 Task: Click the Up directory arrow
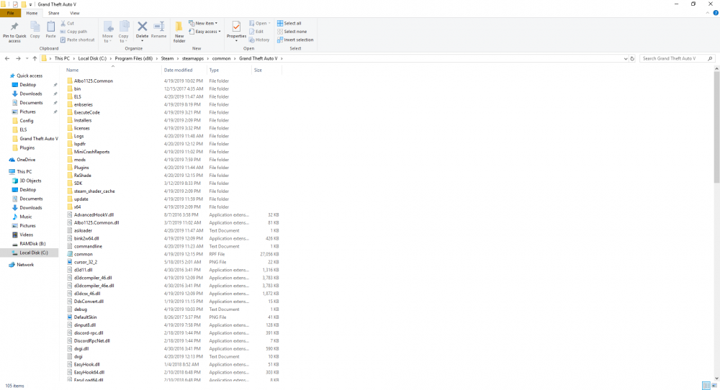point(35,59)
